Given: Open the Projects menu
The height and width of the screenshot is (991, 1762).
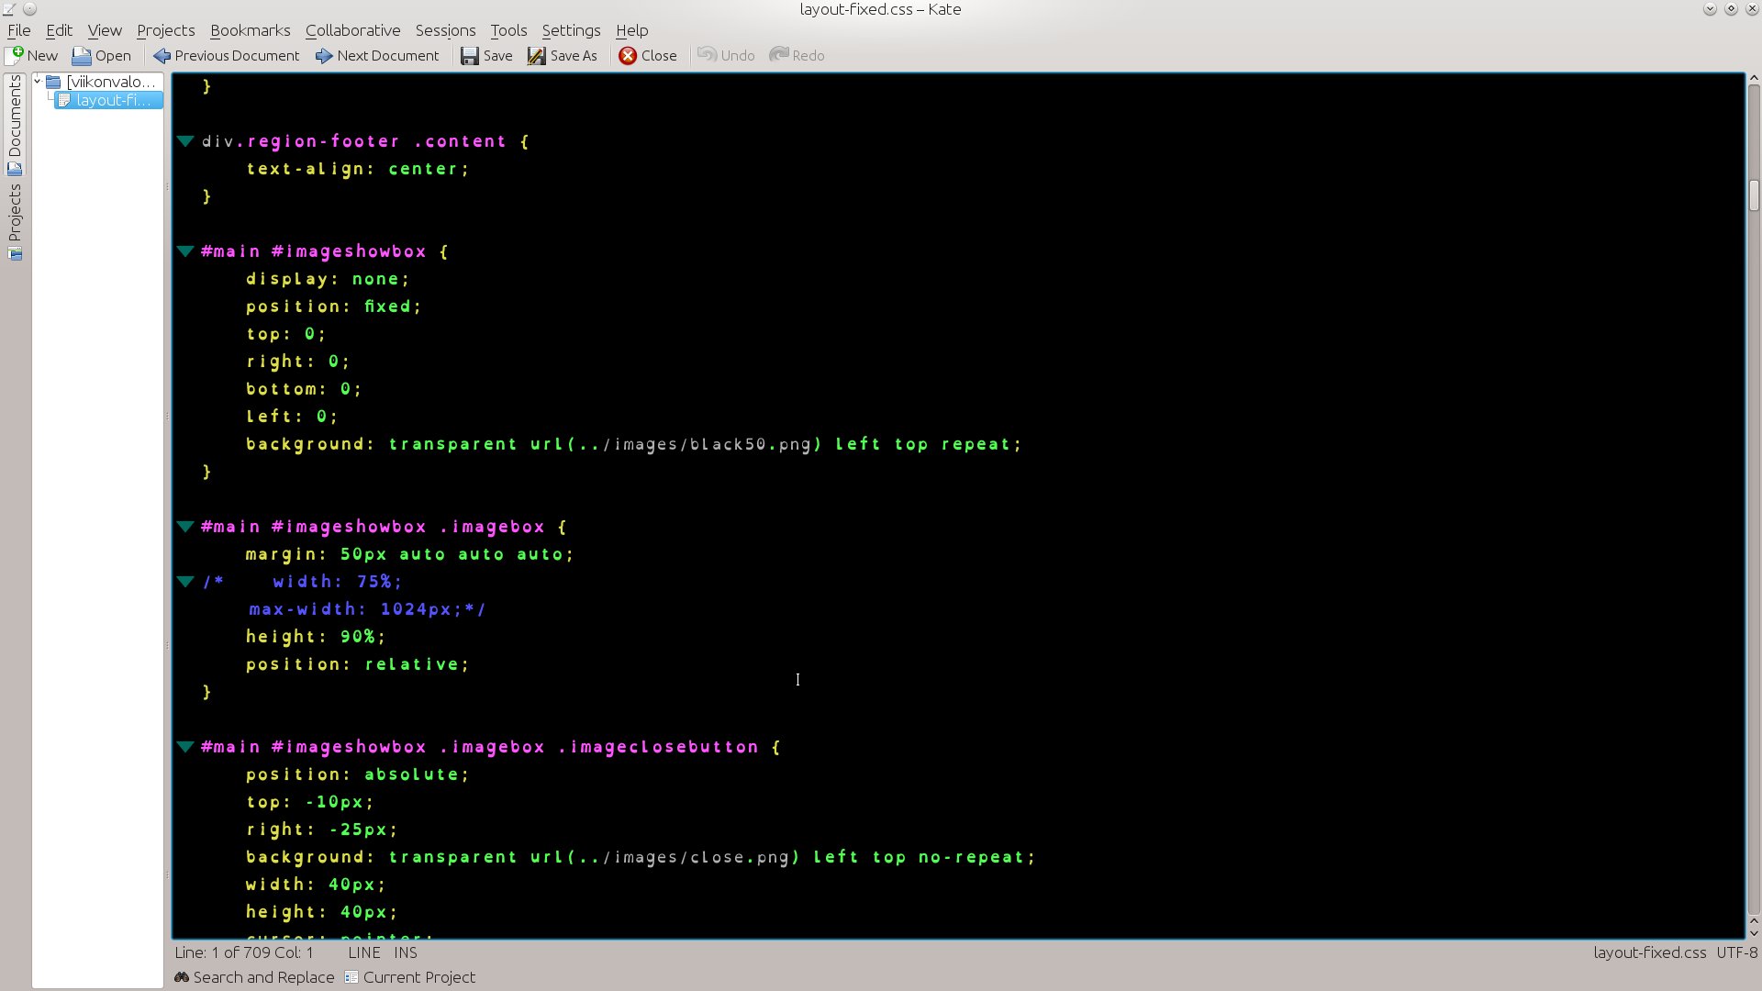Looking at the screenshot, I should tap(165, 30).
